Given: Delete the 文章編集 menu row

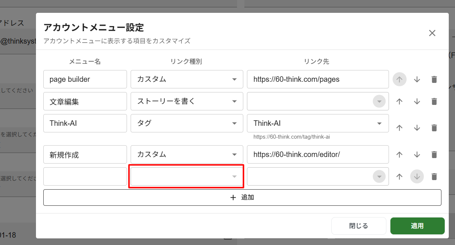Looking at the screenshot, I should point(434,102).
